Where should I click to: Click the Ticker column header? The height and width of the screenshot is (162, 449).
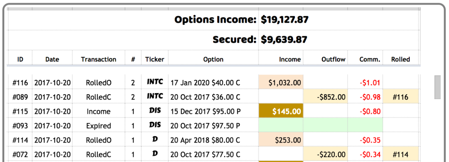[155, 59]
